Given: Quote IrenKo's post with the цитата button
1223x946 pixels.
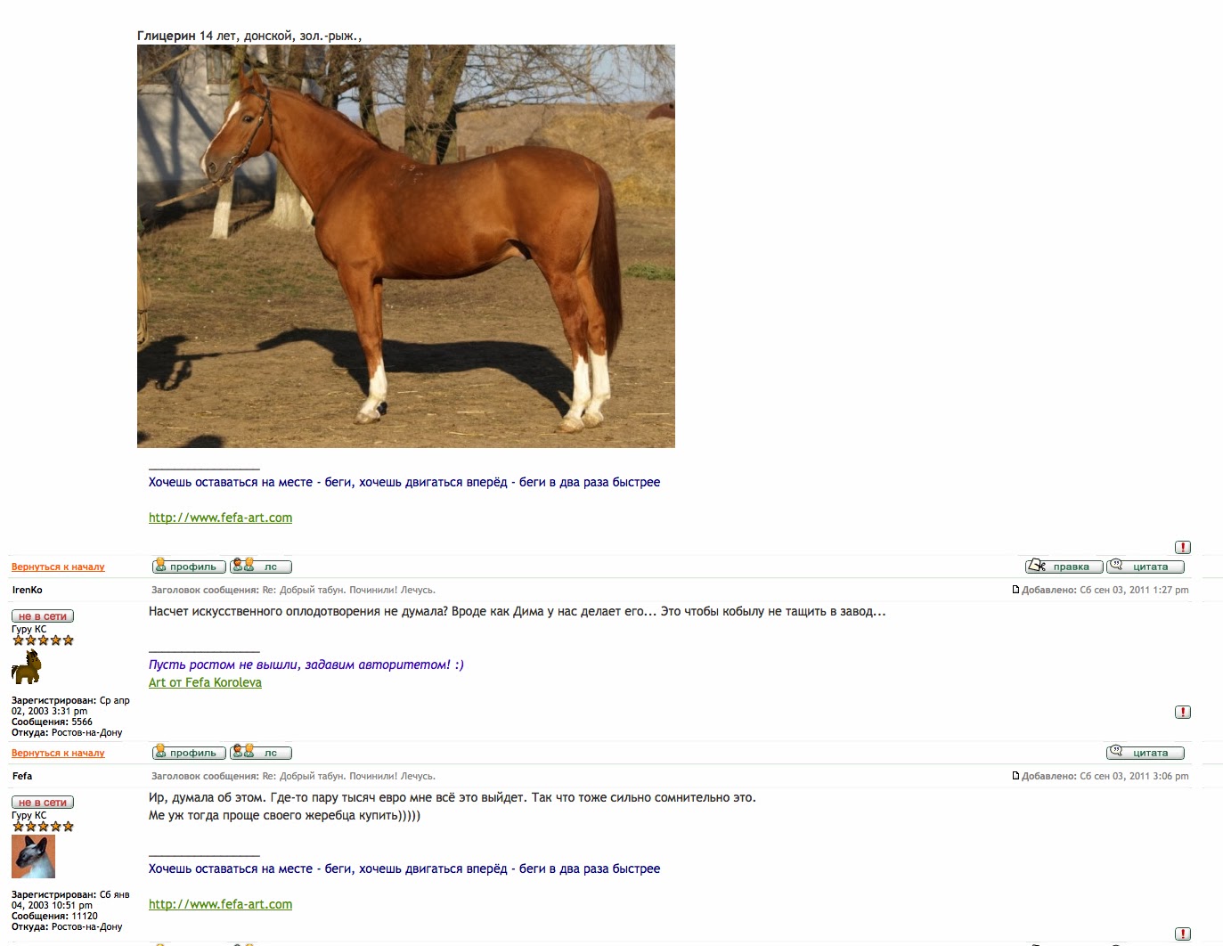Looking at the screenshot, I should 1146,752.
